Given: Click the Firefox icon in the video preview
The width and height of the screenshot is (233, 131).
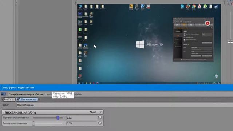Looking at the screenshot, I should click(x=188, y=7).
